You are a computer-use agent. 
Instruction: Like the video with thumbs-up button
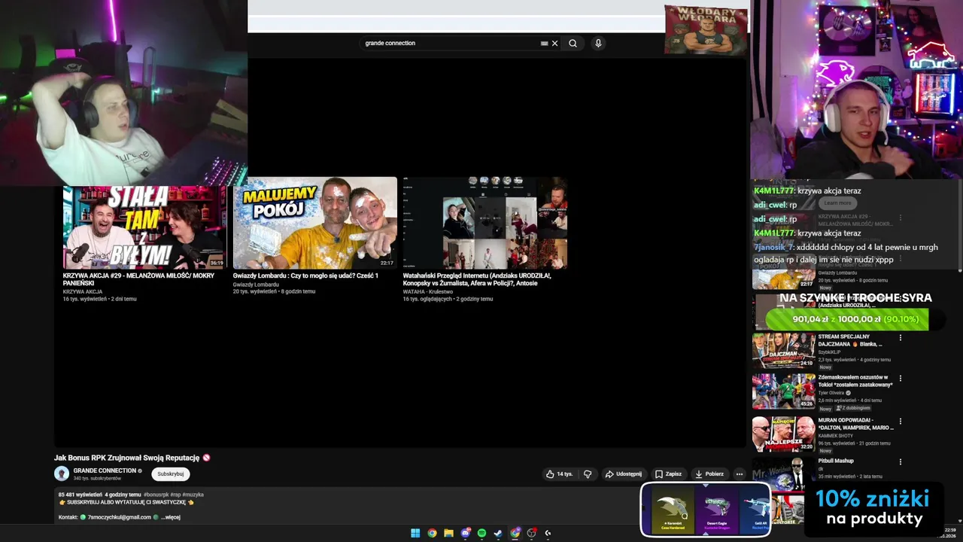[559, 474]
